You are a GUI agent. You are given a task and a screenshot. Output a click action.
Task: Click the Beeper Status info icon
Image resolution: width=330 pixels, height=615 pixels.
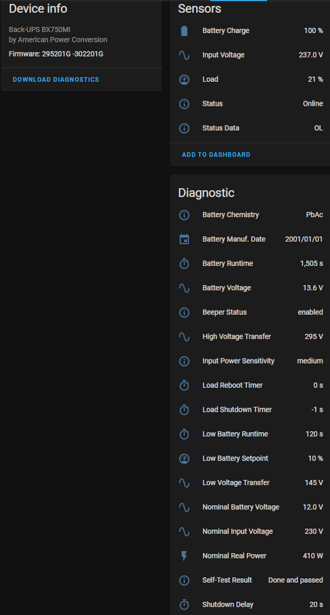tap(184, 312)
